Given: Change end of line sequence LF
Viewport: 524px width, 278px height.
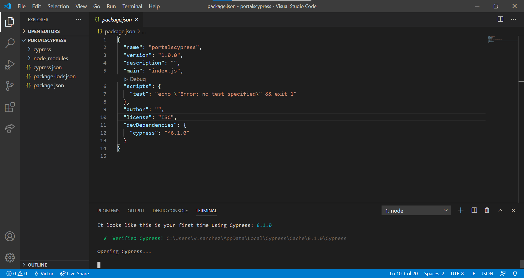Looking at the screenshot, I should click(x=473, y=274).
